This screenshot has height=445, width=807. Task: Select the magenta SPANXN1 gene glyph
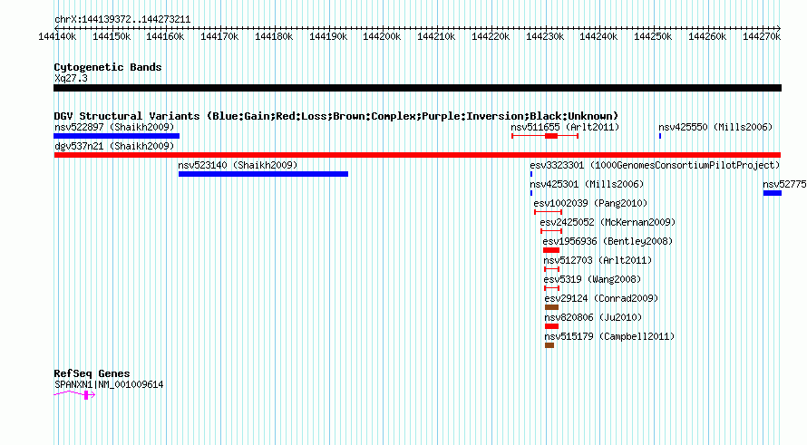pos(74,394)
